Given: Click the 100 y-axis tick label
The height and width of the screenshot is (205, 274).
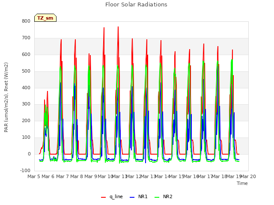Looking at the screenshot, I should click(x=26, y=138).
